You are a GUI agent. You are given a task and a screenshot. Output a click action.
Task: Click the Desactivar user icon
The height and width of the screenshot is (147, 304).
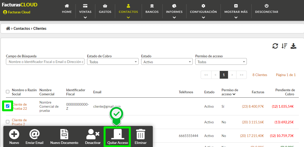[x=93, y=134]
